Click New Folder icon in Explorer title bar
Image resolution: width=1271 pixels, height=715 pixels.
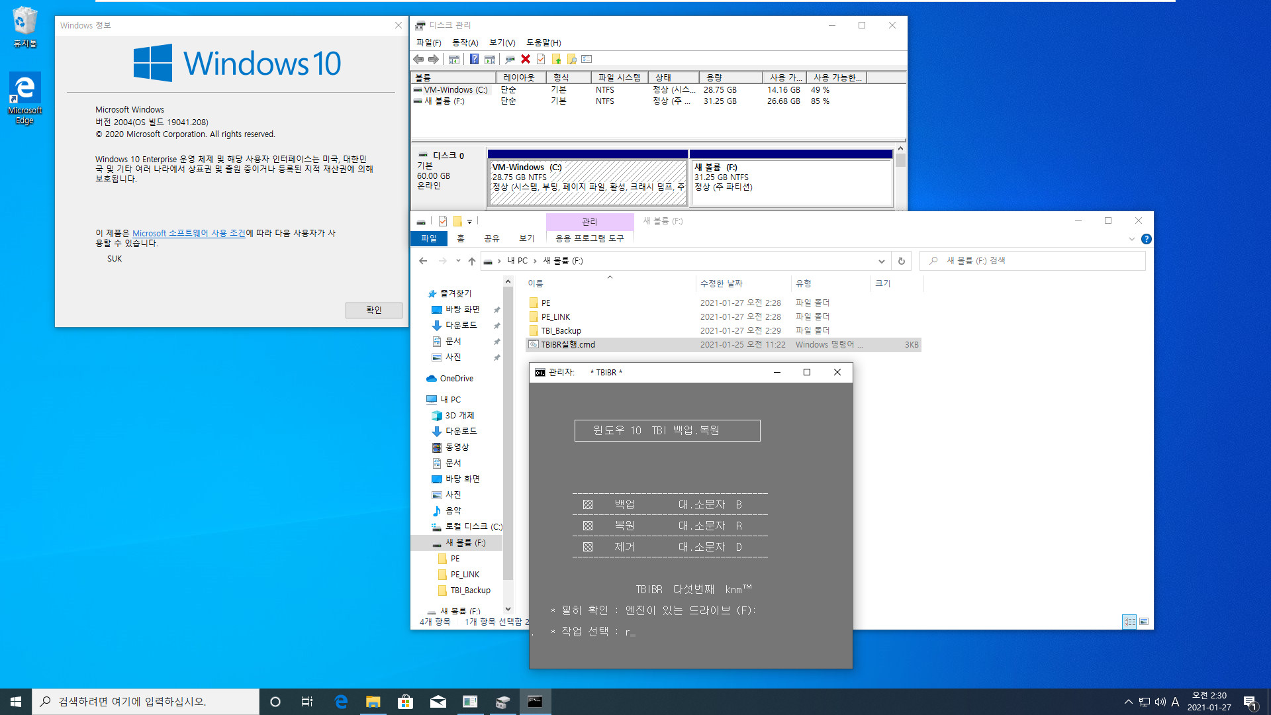(x=457, y=221)
